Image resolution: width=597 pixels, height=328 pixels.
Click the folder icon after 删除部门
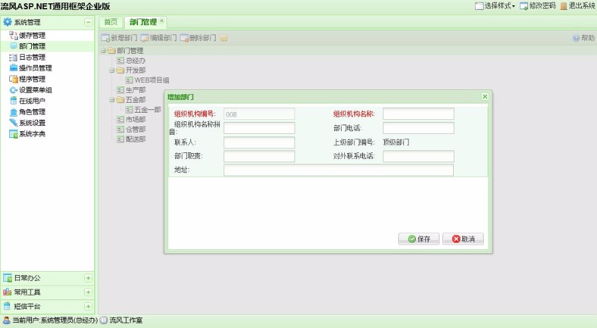[x=224, y=38]
